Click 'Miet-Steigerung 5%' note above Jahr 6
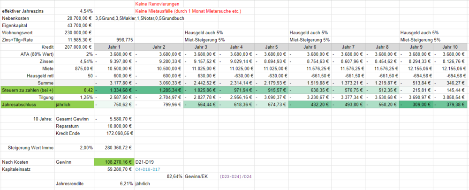This screenshot has height=190, width=469. coord(310,40)
